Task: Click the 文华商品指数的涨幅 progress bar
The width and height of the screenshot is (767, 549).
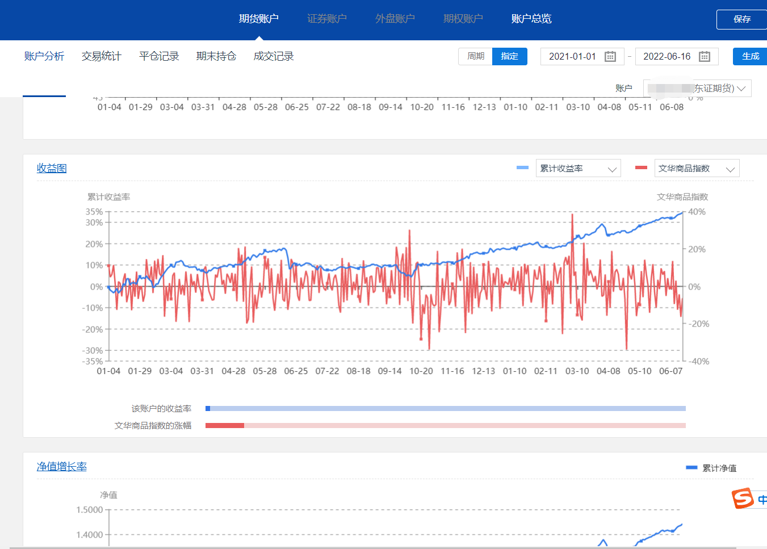Action: click(446, 425)
